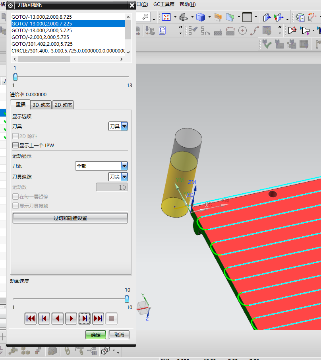The height and width of the screenshot is (360, 321).
Task: Click the blue panel with arrow icon
Action: click(x=267, y=17)
